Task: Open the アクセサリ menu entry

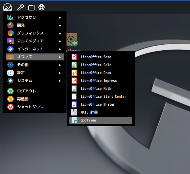Action: coord(35,17)
